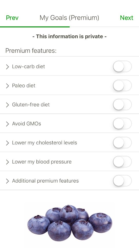Expand chevron next to Lower my blood pressure

7,162
